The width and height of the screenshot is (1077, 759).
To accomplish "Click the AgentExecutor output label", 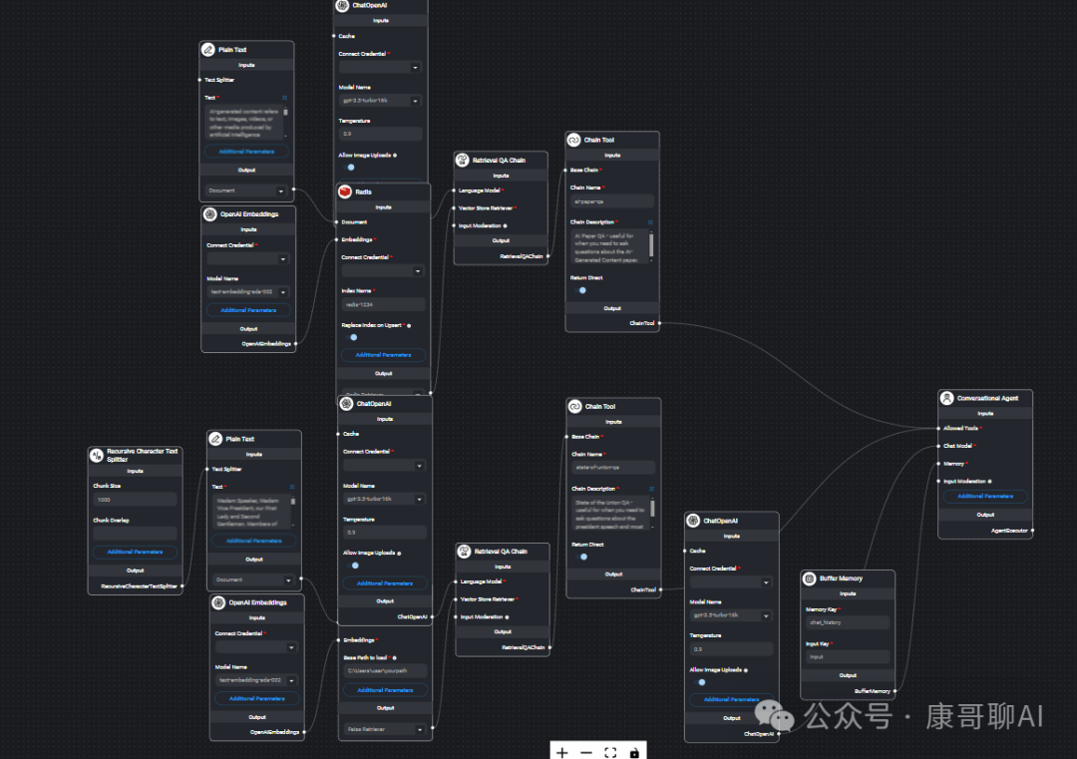I will tap(1009, 531).
